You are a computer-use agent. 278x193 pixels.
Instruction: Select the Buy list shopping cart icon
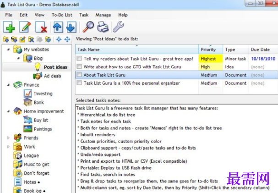click(x=28, y=120)
